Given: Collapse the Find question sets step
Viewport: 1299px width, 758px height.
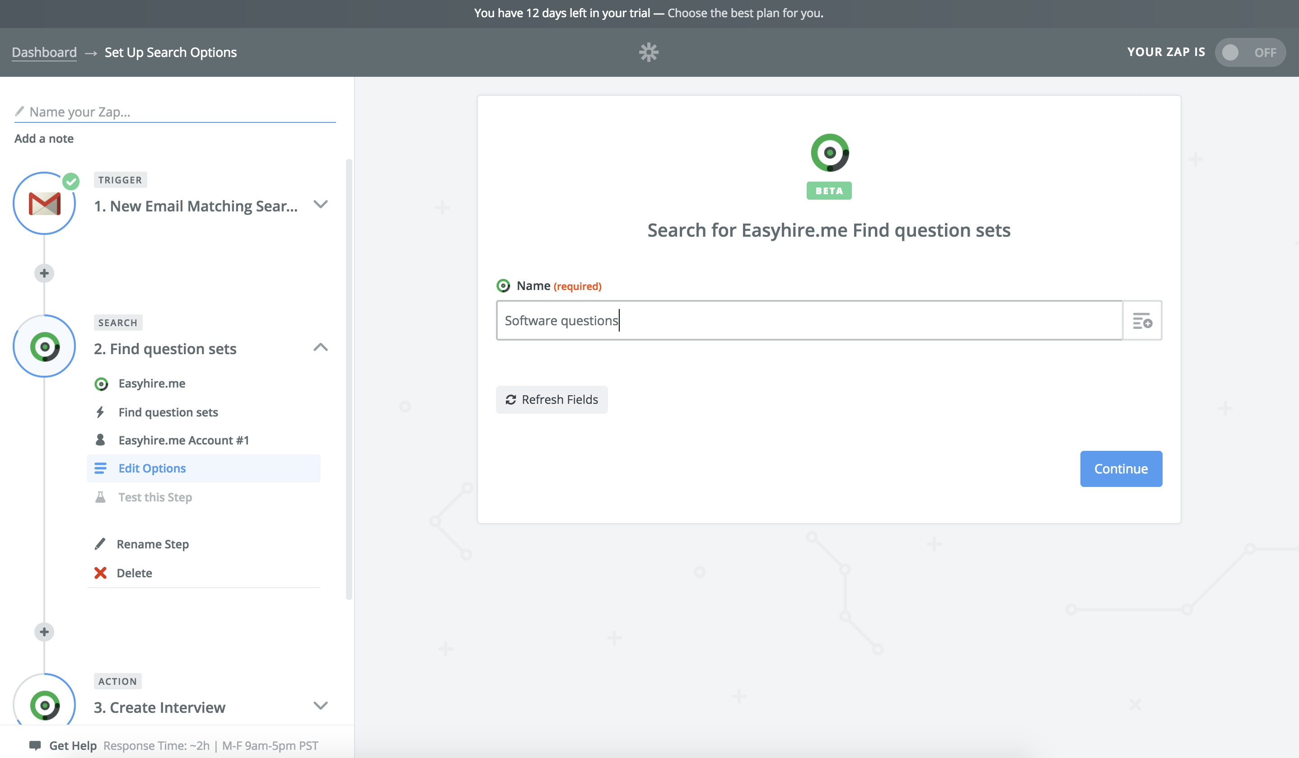Looking at the screenshot, I should pos(320,347).
